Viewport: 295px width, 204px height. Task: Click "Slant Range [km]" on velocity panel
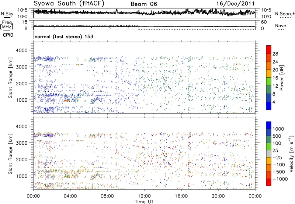[10, 154]
